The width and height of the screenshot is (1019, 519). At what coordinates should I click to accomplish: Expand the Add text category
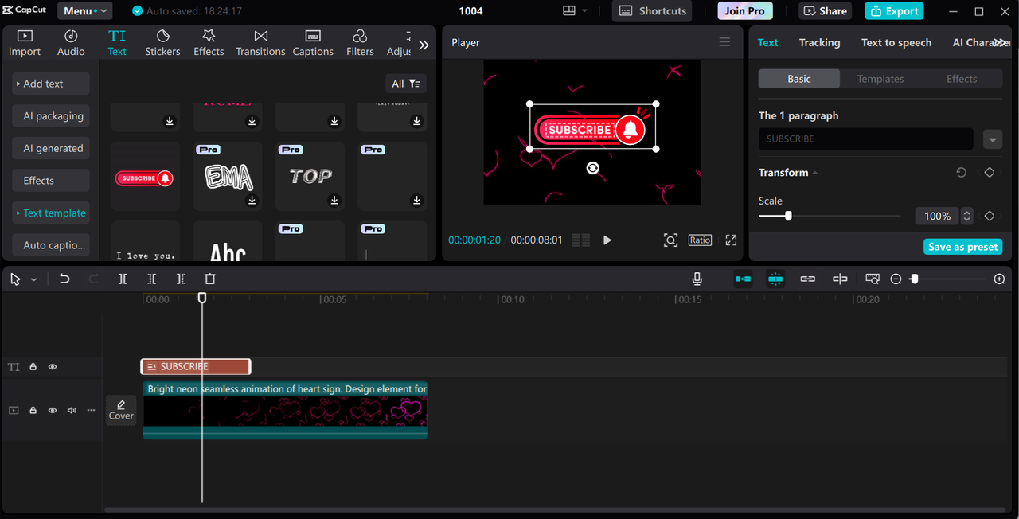[x=51, y=84]
